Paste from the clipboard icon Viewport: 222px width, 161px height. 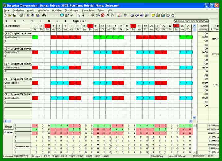click(38, 15)
